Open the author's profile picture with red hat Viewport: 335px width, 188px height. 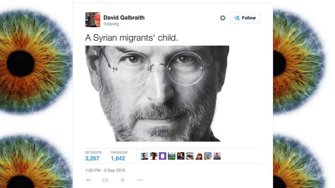pyautogui.click(x=93, y=20)
